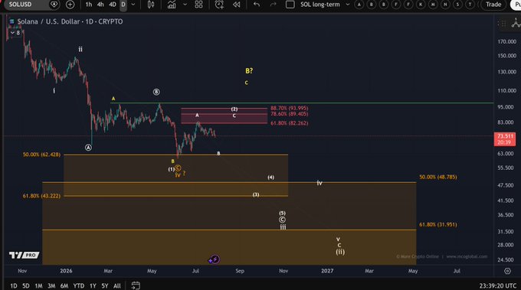Set date range to 3M

click(x=51, y=285)
